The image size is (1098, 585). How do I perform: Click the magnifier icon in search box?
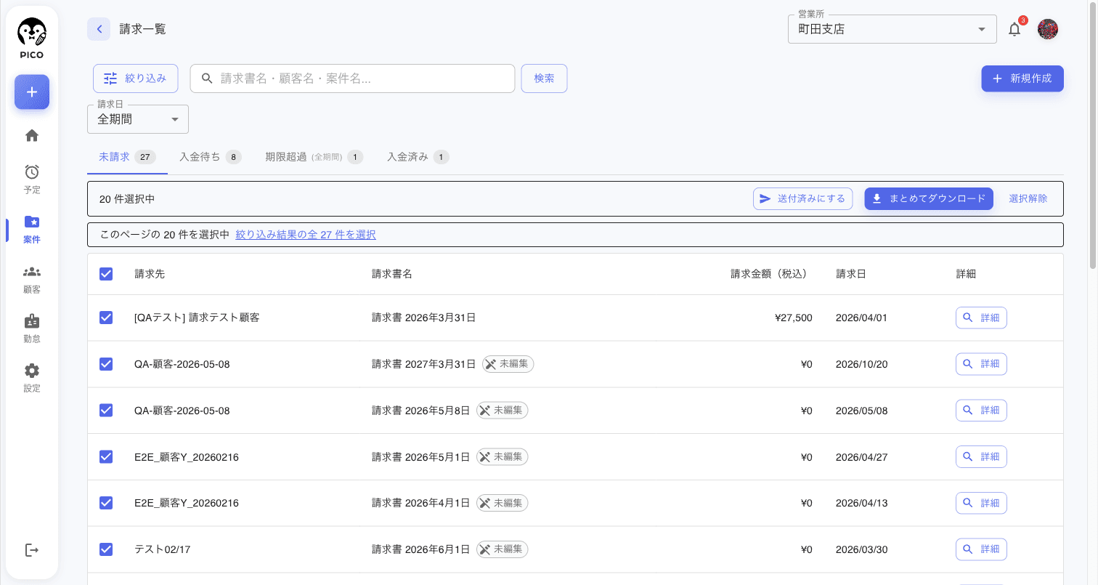[x=207, y=78]
